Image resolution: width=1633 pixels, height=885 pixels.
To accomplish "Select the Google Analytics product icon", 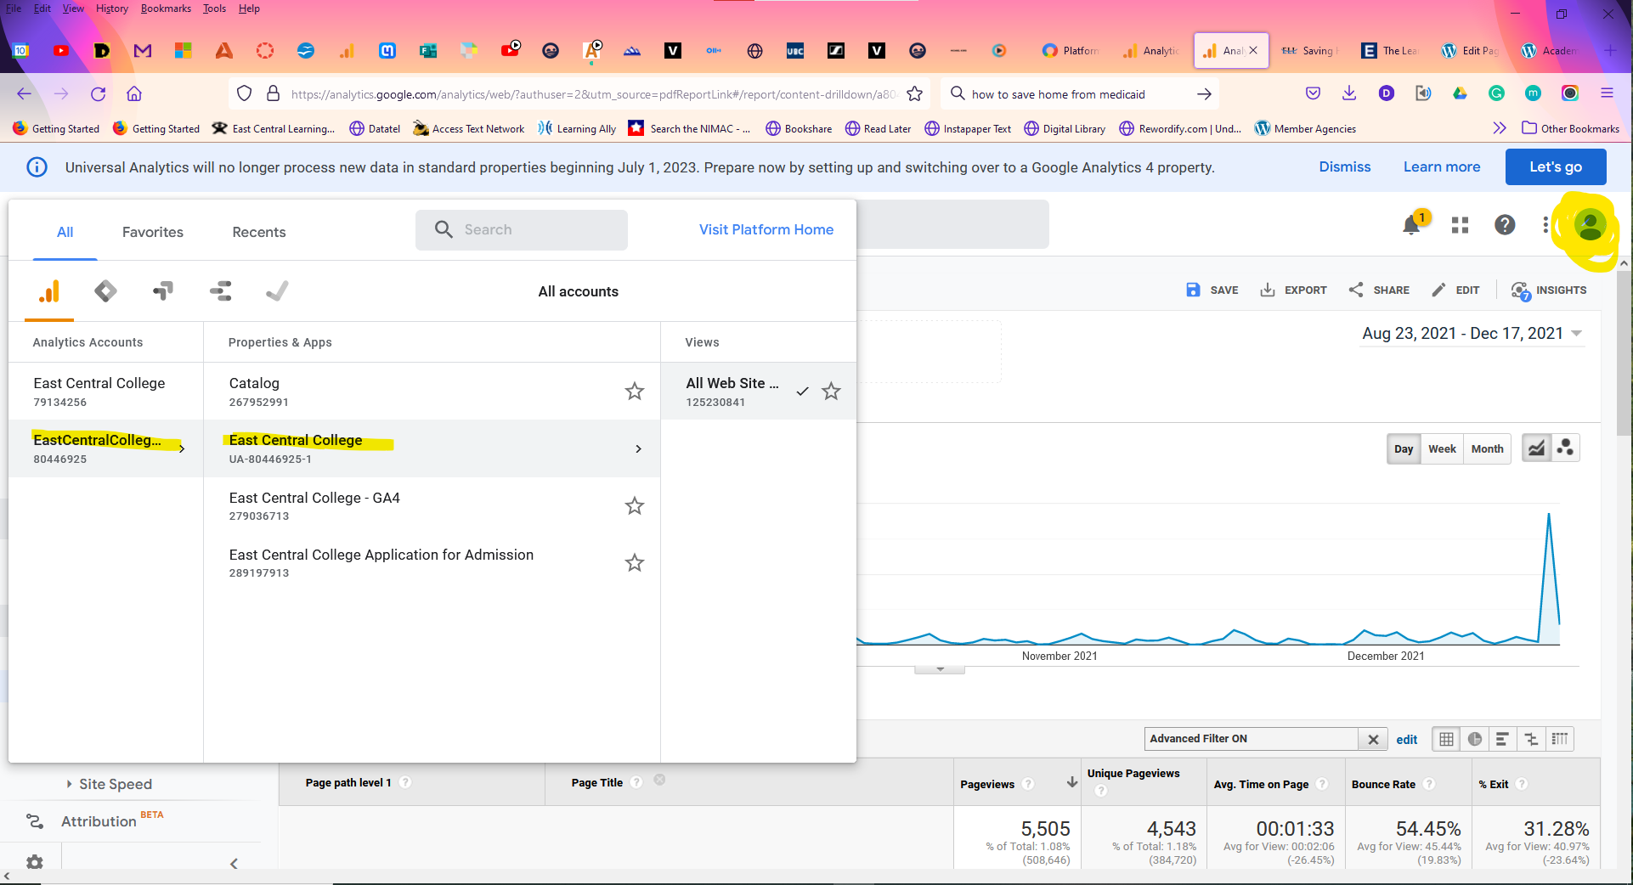I will (49, 291).
